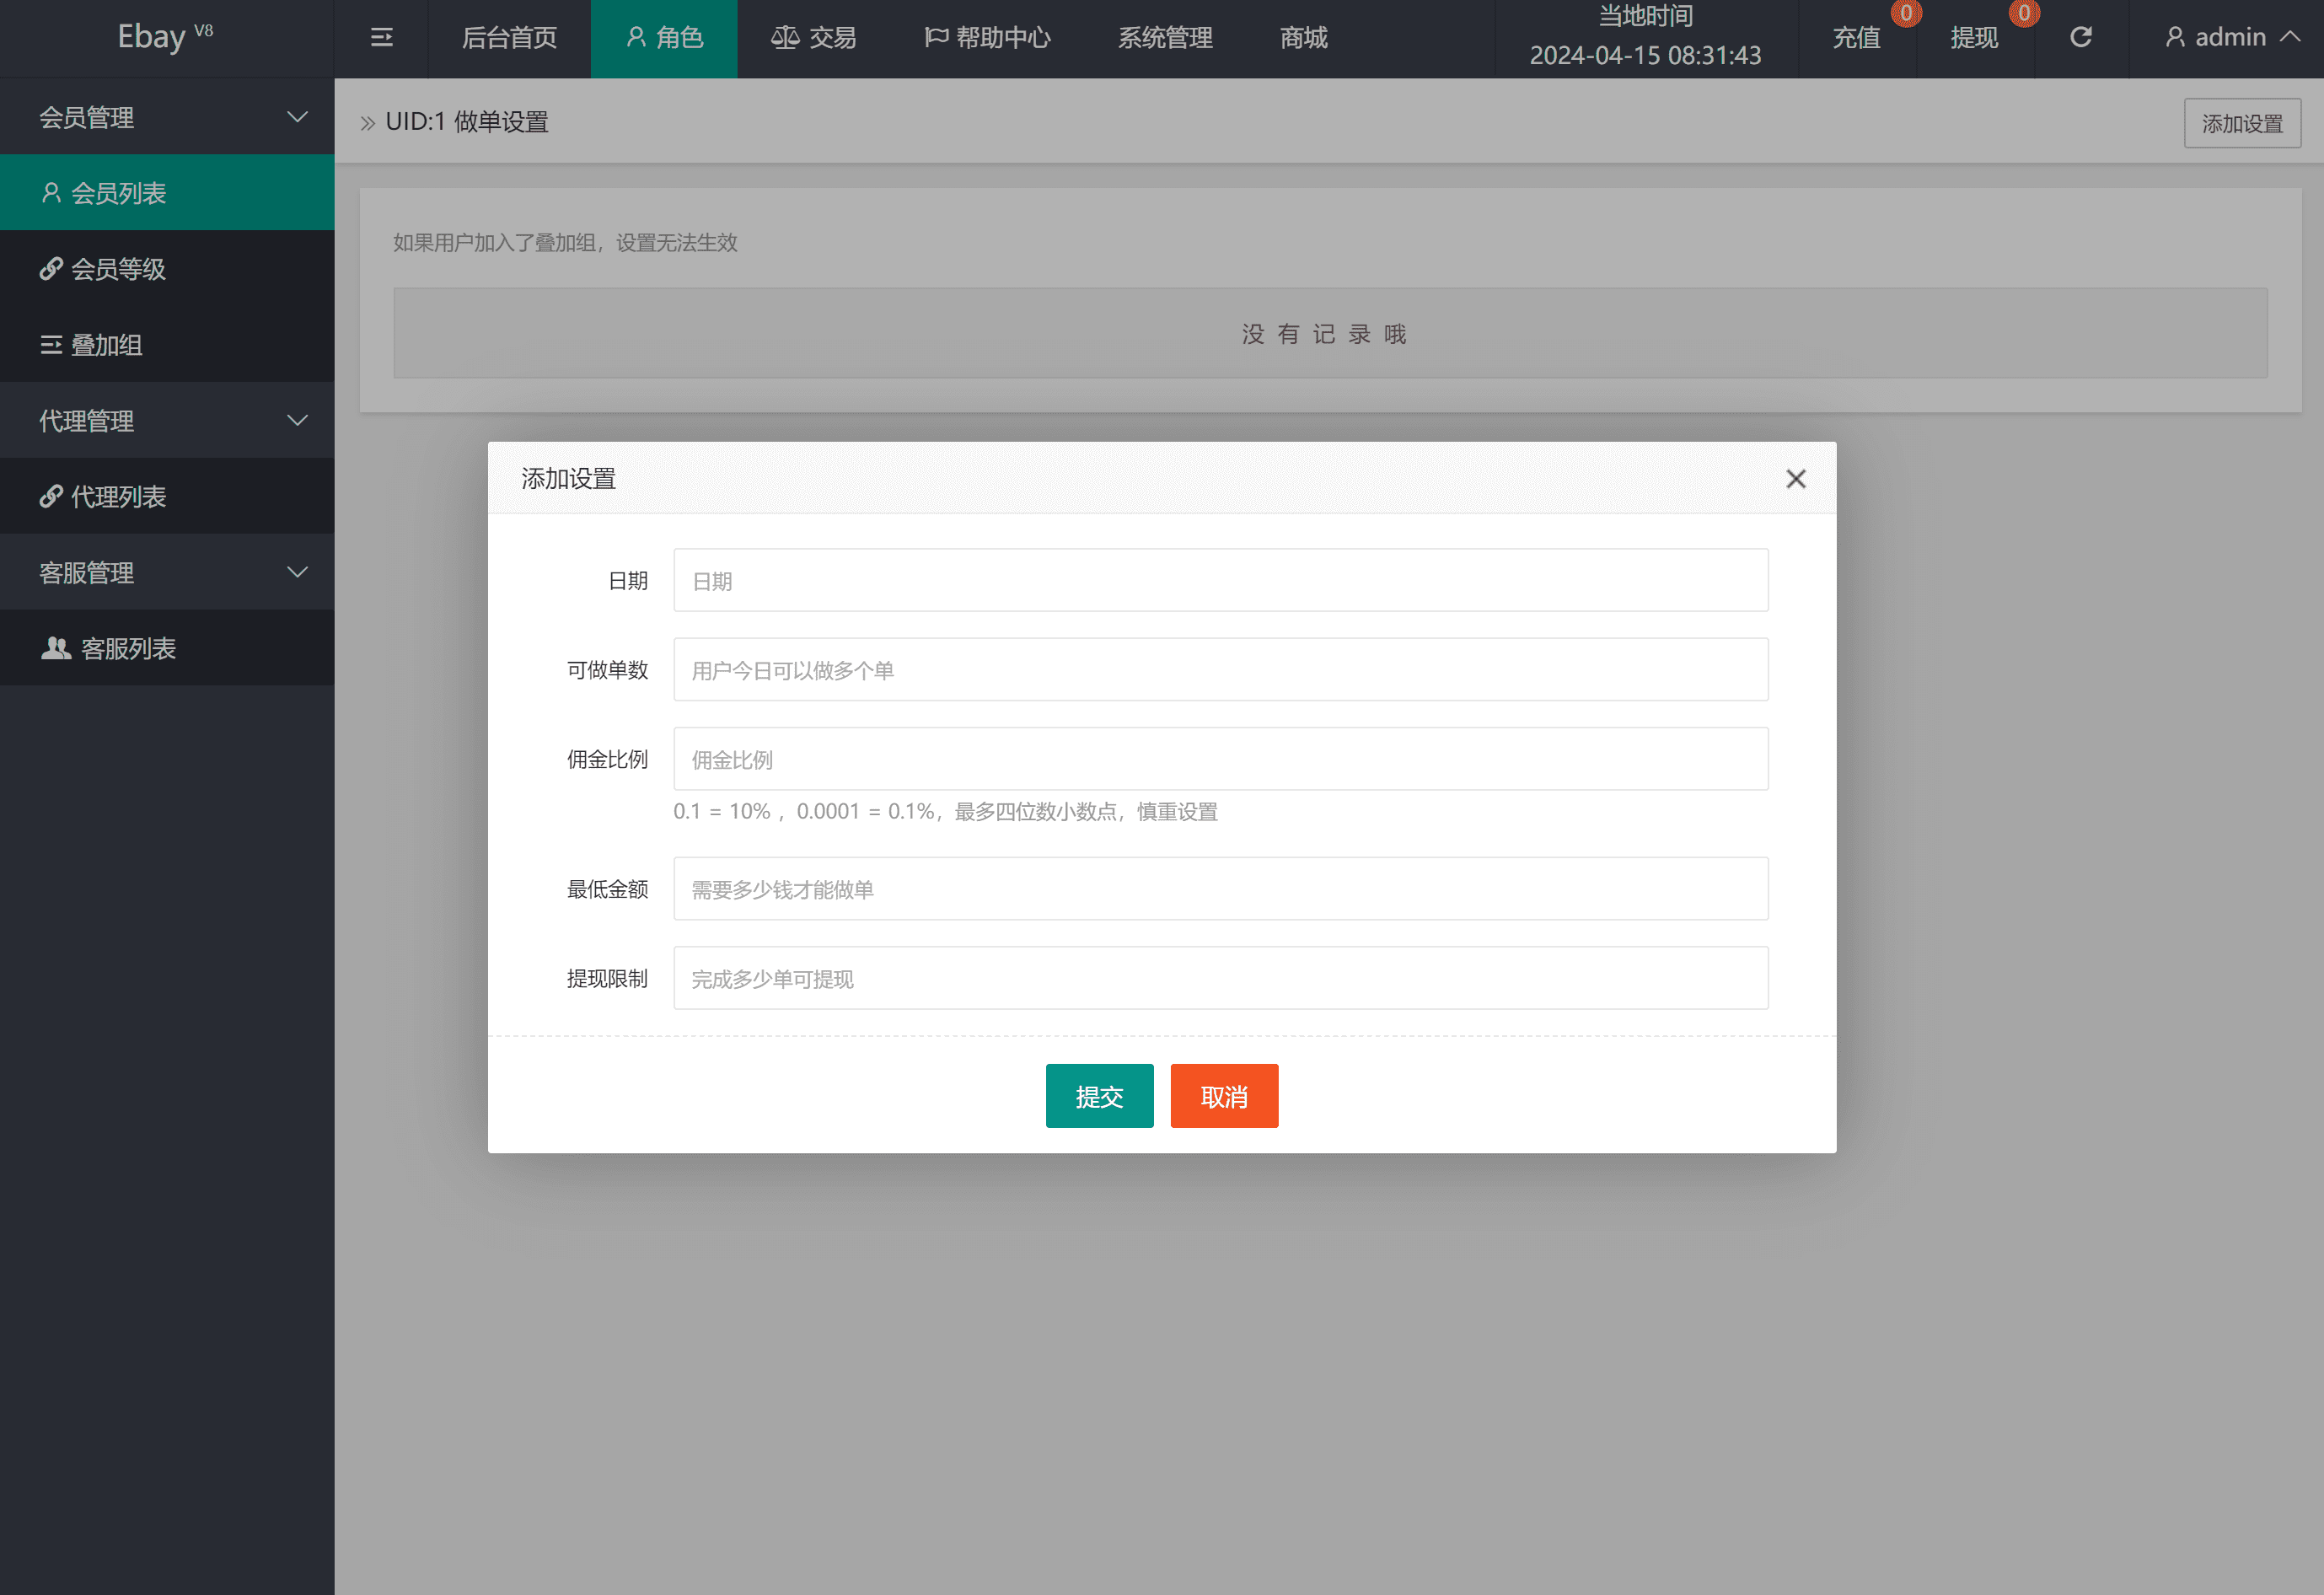Click the 添加设置 button at top right
The width and height of the screenshot is (2324, 1595).
(x=2242, y=123)
